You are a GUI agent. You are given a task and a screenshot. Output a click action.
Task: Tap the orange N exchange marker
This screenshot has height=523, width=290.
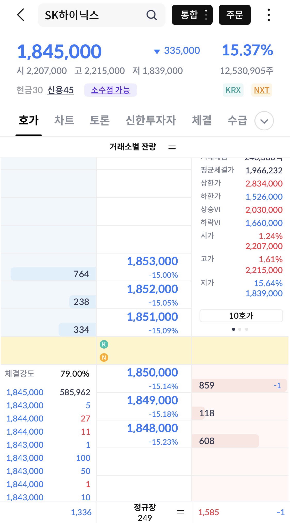[x=104, y=357]
